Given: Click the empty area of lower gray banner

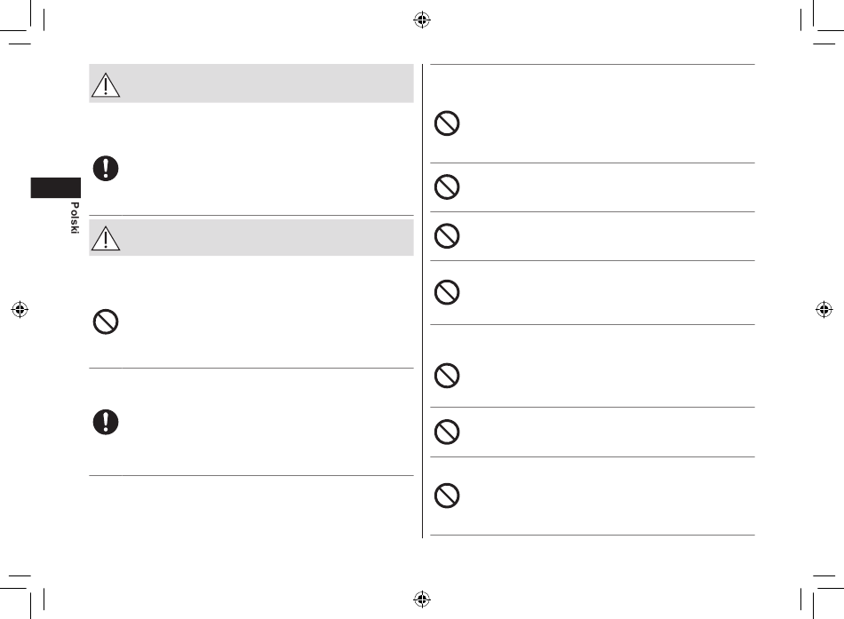Looking at the screenshot, I should (267, 237).
